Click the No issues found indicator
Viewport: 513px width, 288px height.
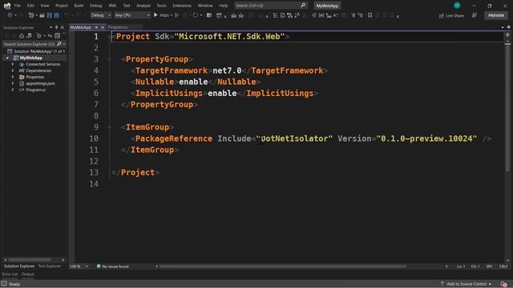point(113,266)
